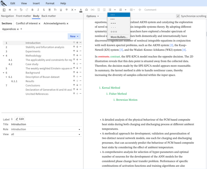207x169 pixels.
Task: Open the Role dropdown
Action: tap(46, 129)
